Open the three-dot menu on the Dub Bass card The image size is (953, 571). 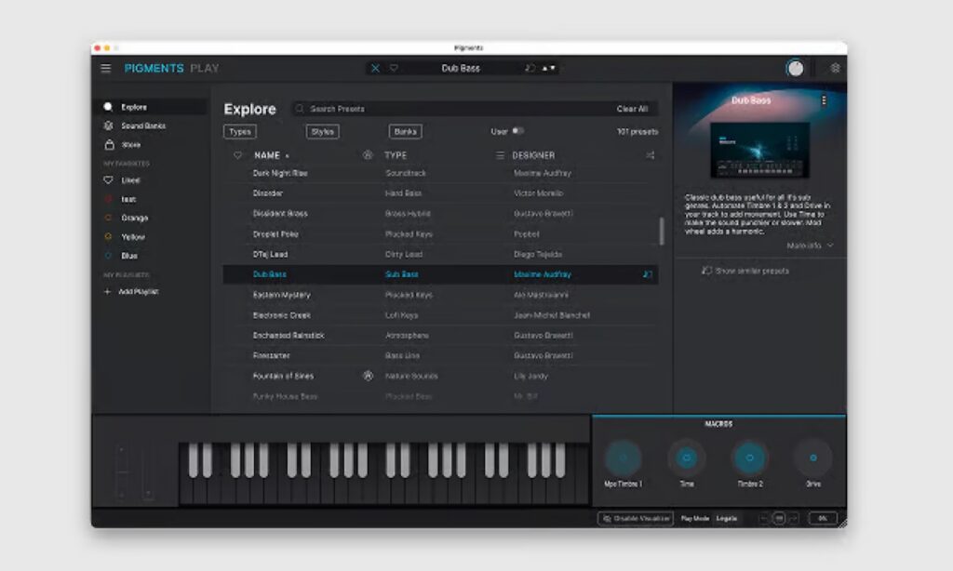(824, 100)
